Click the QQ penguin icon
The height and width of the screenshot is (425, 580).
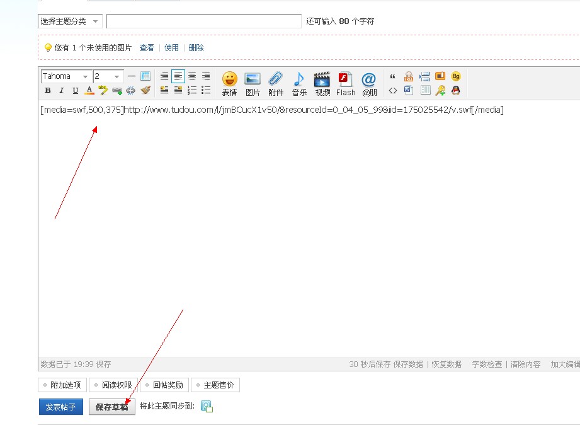455,90
